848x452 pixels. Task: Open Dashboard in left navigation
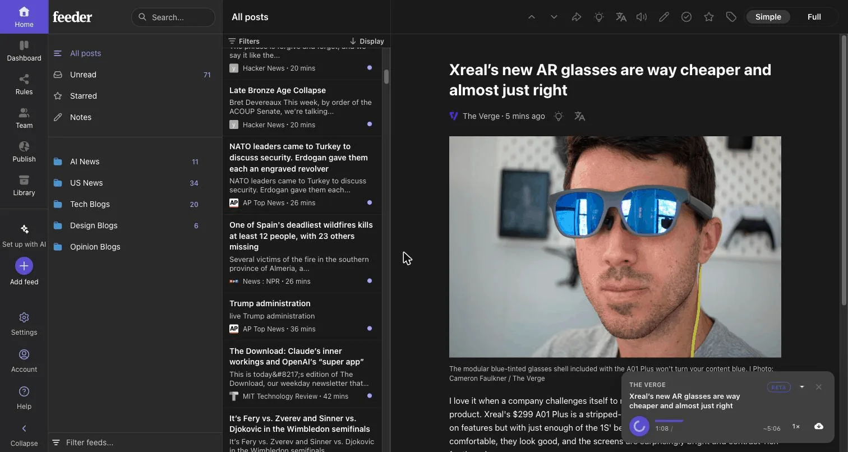[24, 50]
